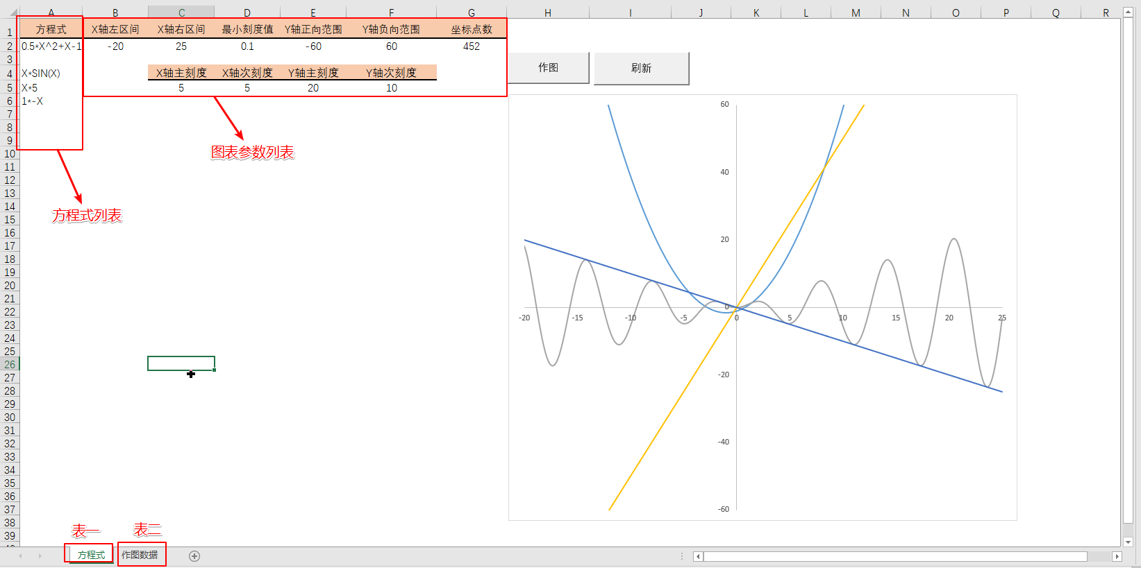This screenshot has width=1141, height=568.
Task: Click the horizontal scrollbar right arrow
Action: point(1117,556)
